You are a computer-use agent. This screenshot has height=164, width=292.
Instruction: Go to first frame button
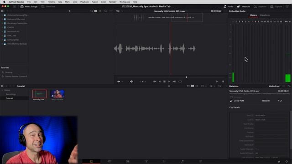(x=155, y=82)
